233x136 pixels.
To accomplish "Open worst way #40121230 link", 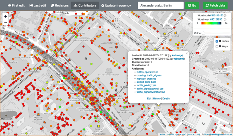I will pos(216,19).
